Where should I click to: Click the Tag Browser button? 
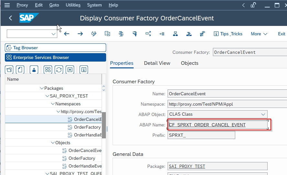pyautogui.click(x=55, y=48)
